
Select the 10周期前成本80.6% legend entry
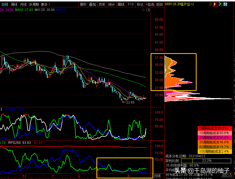[215, 133]
